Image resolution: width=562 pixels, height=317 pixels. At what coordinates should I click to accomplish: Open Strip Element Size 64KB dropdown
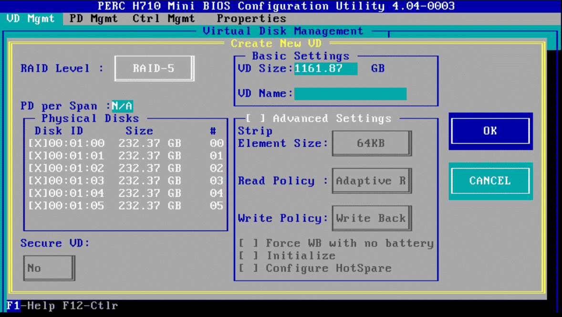[x=371, y=143]
